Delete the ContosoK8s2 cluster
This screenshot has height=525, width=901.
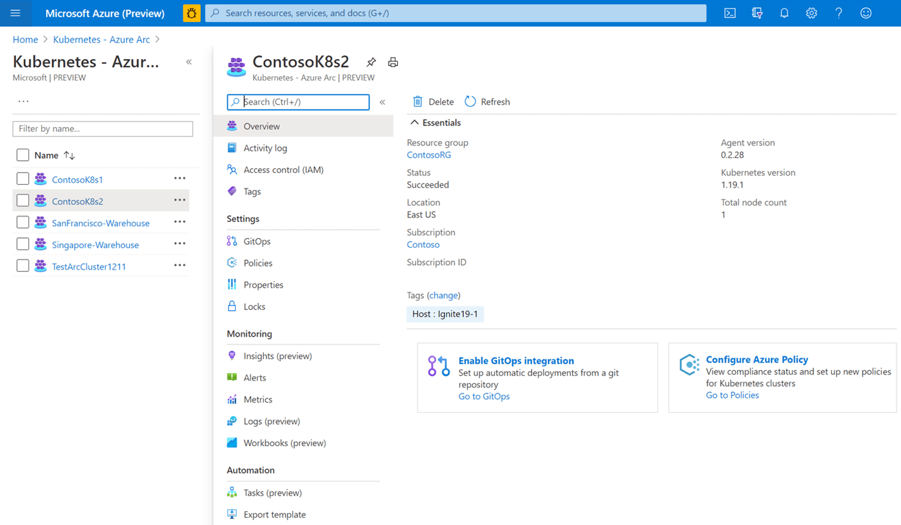433,102
